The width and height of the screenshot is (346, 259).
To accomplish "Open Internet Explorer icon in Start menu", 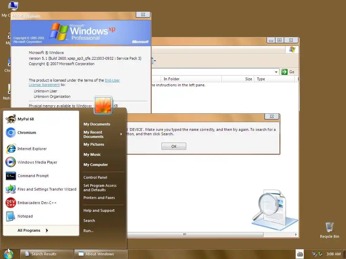I will (10, 149).
